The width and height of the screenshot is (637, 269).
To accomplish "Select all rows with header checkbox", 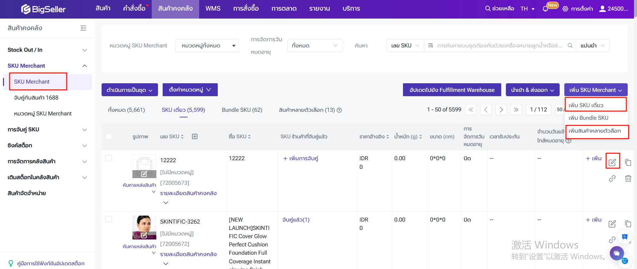I will click(109, 136).
